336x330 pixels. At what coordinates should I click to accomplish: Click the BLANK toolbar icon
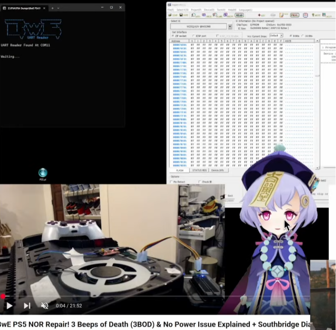pyautogui.click(x=217, y=15)
